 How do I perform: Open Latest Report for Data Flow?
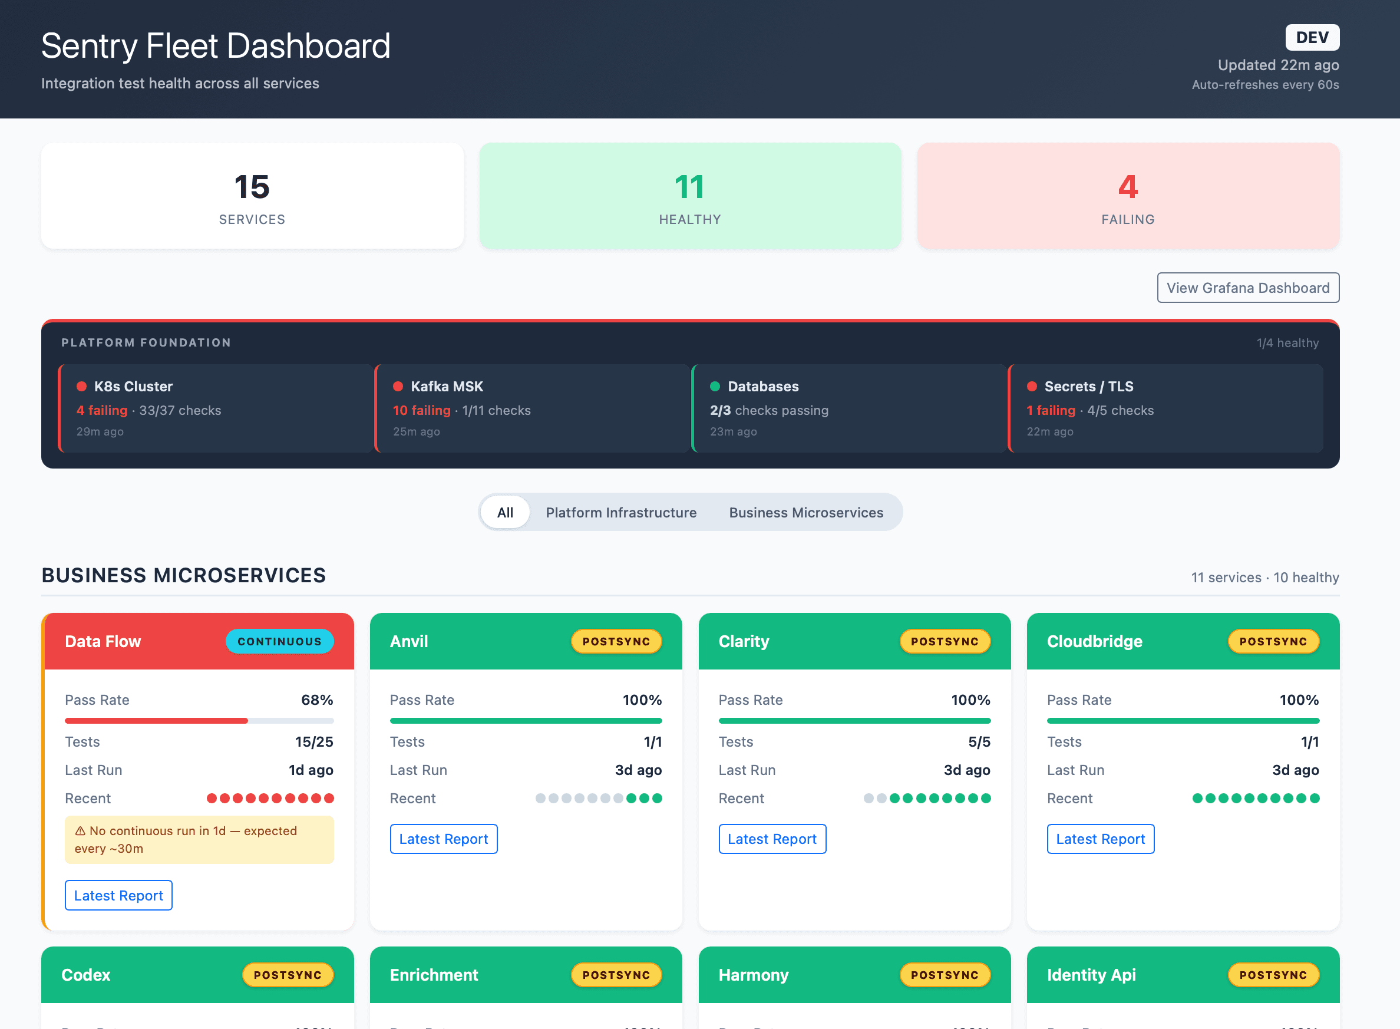[118, 895]
